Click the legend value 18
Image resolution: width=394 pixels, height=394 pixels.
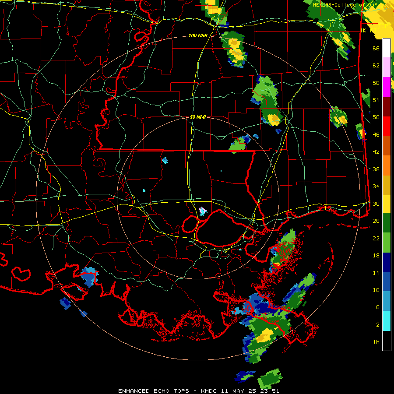pos(376,256)
